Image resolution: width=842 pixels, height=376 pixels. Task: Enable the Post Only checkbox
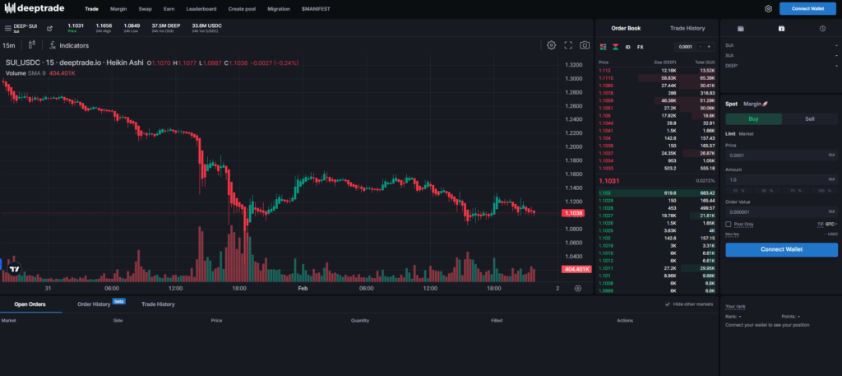(x=729, y=224)
